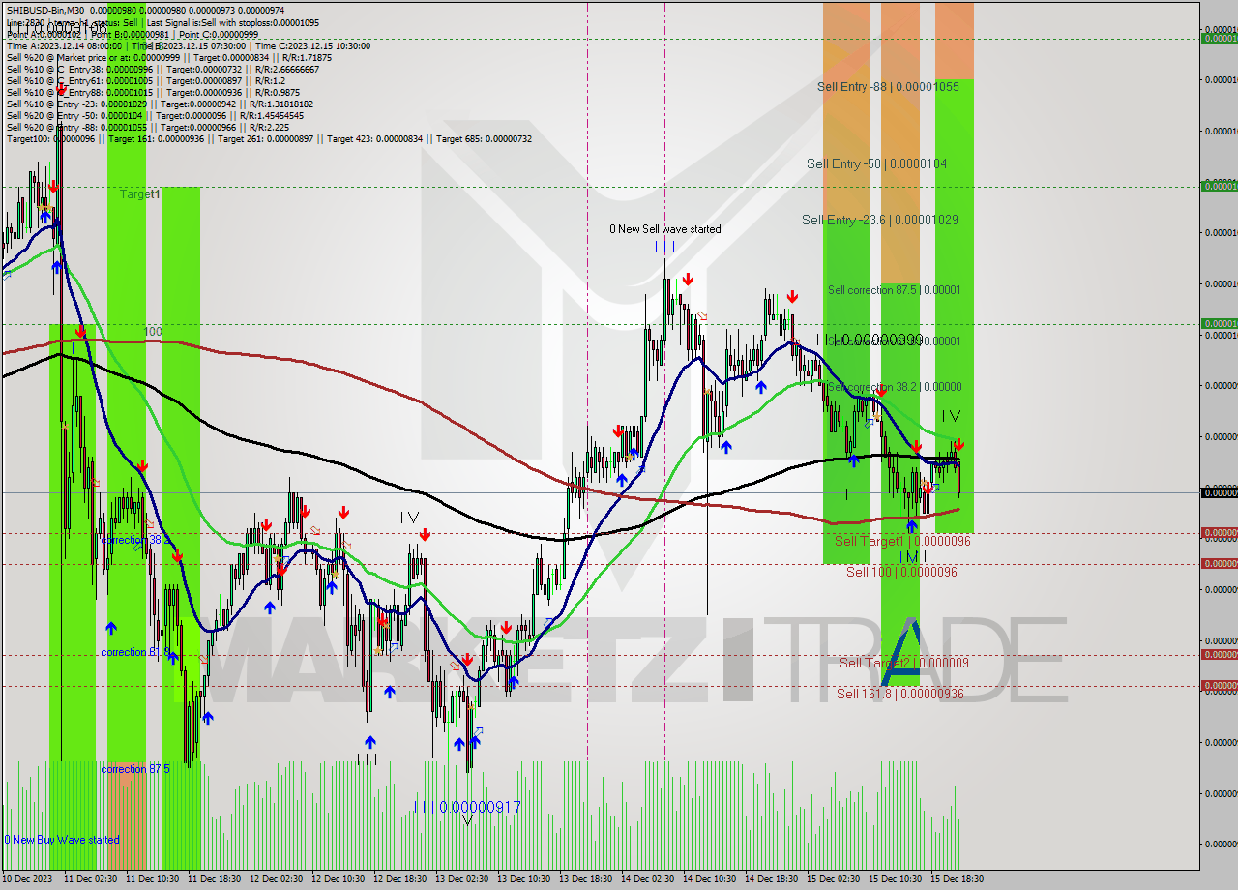1238x890 pixels.
Task: Click the 'Sell Entry -88 | 0.00001055' label
Action: (888, 86)
